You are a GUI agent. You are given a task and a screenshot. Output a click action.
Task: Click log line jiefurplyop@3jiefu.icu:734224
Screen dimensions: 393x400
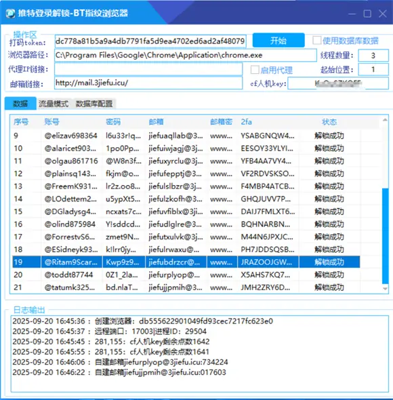point(120,362)
